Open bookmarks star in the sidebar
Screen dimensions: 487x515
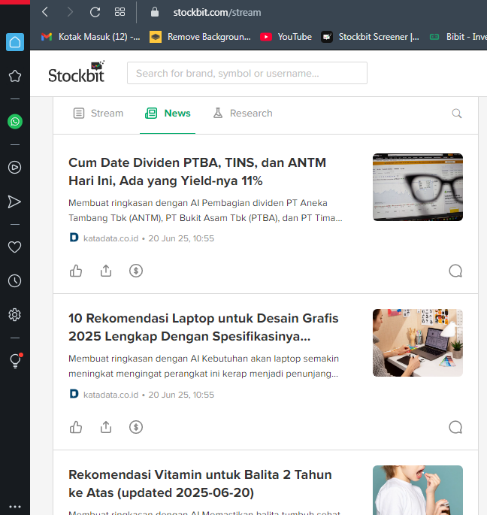tap(15, 76)
